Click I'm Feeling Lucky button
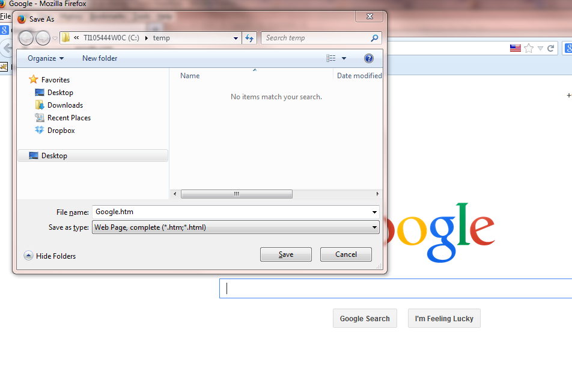The width and height of the screenshot is (572, 391). pyautogui.click(x=444, y=318)
